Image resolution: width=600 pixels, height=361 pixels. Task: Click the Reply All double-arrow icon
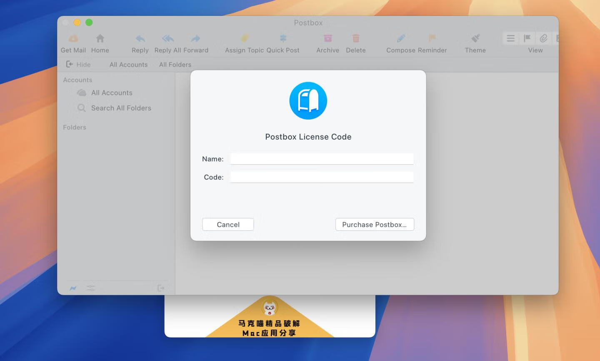pos(168,38)
